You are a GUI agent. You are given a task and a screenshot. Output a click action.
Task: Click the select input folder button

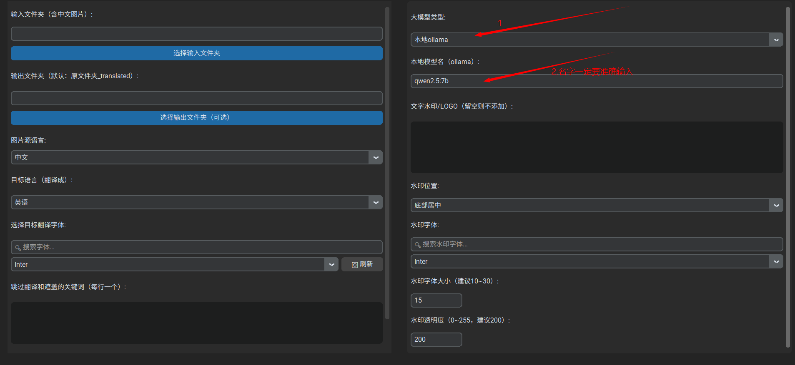click(x=196, y=53)
